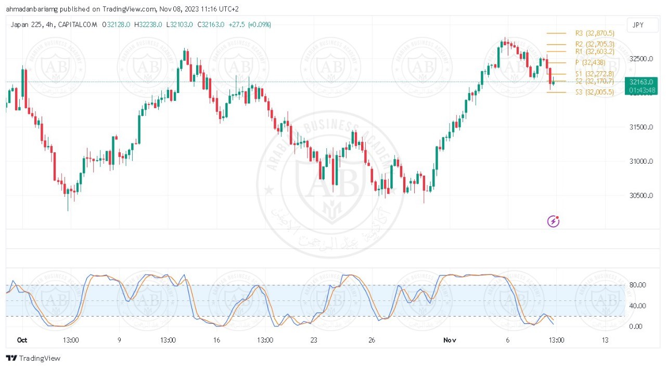The height and width of the screenshot is (368, 666).
Task: Click the 13 date label at far right
Action: 605,340
